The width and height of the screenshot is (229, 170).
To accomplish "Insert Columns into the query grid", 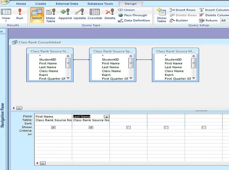I will [x=214, y=10].
